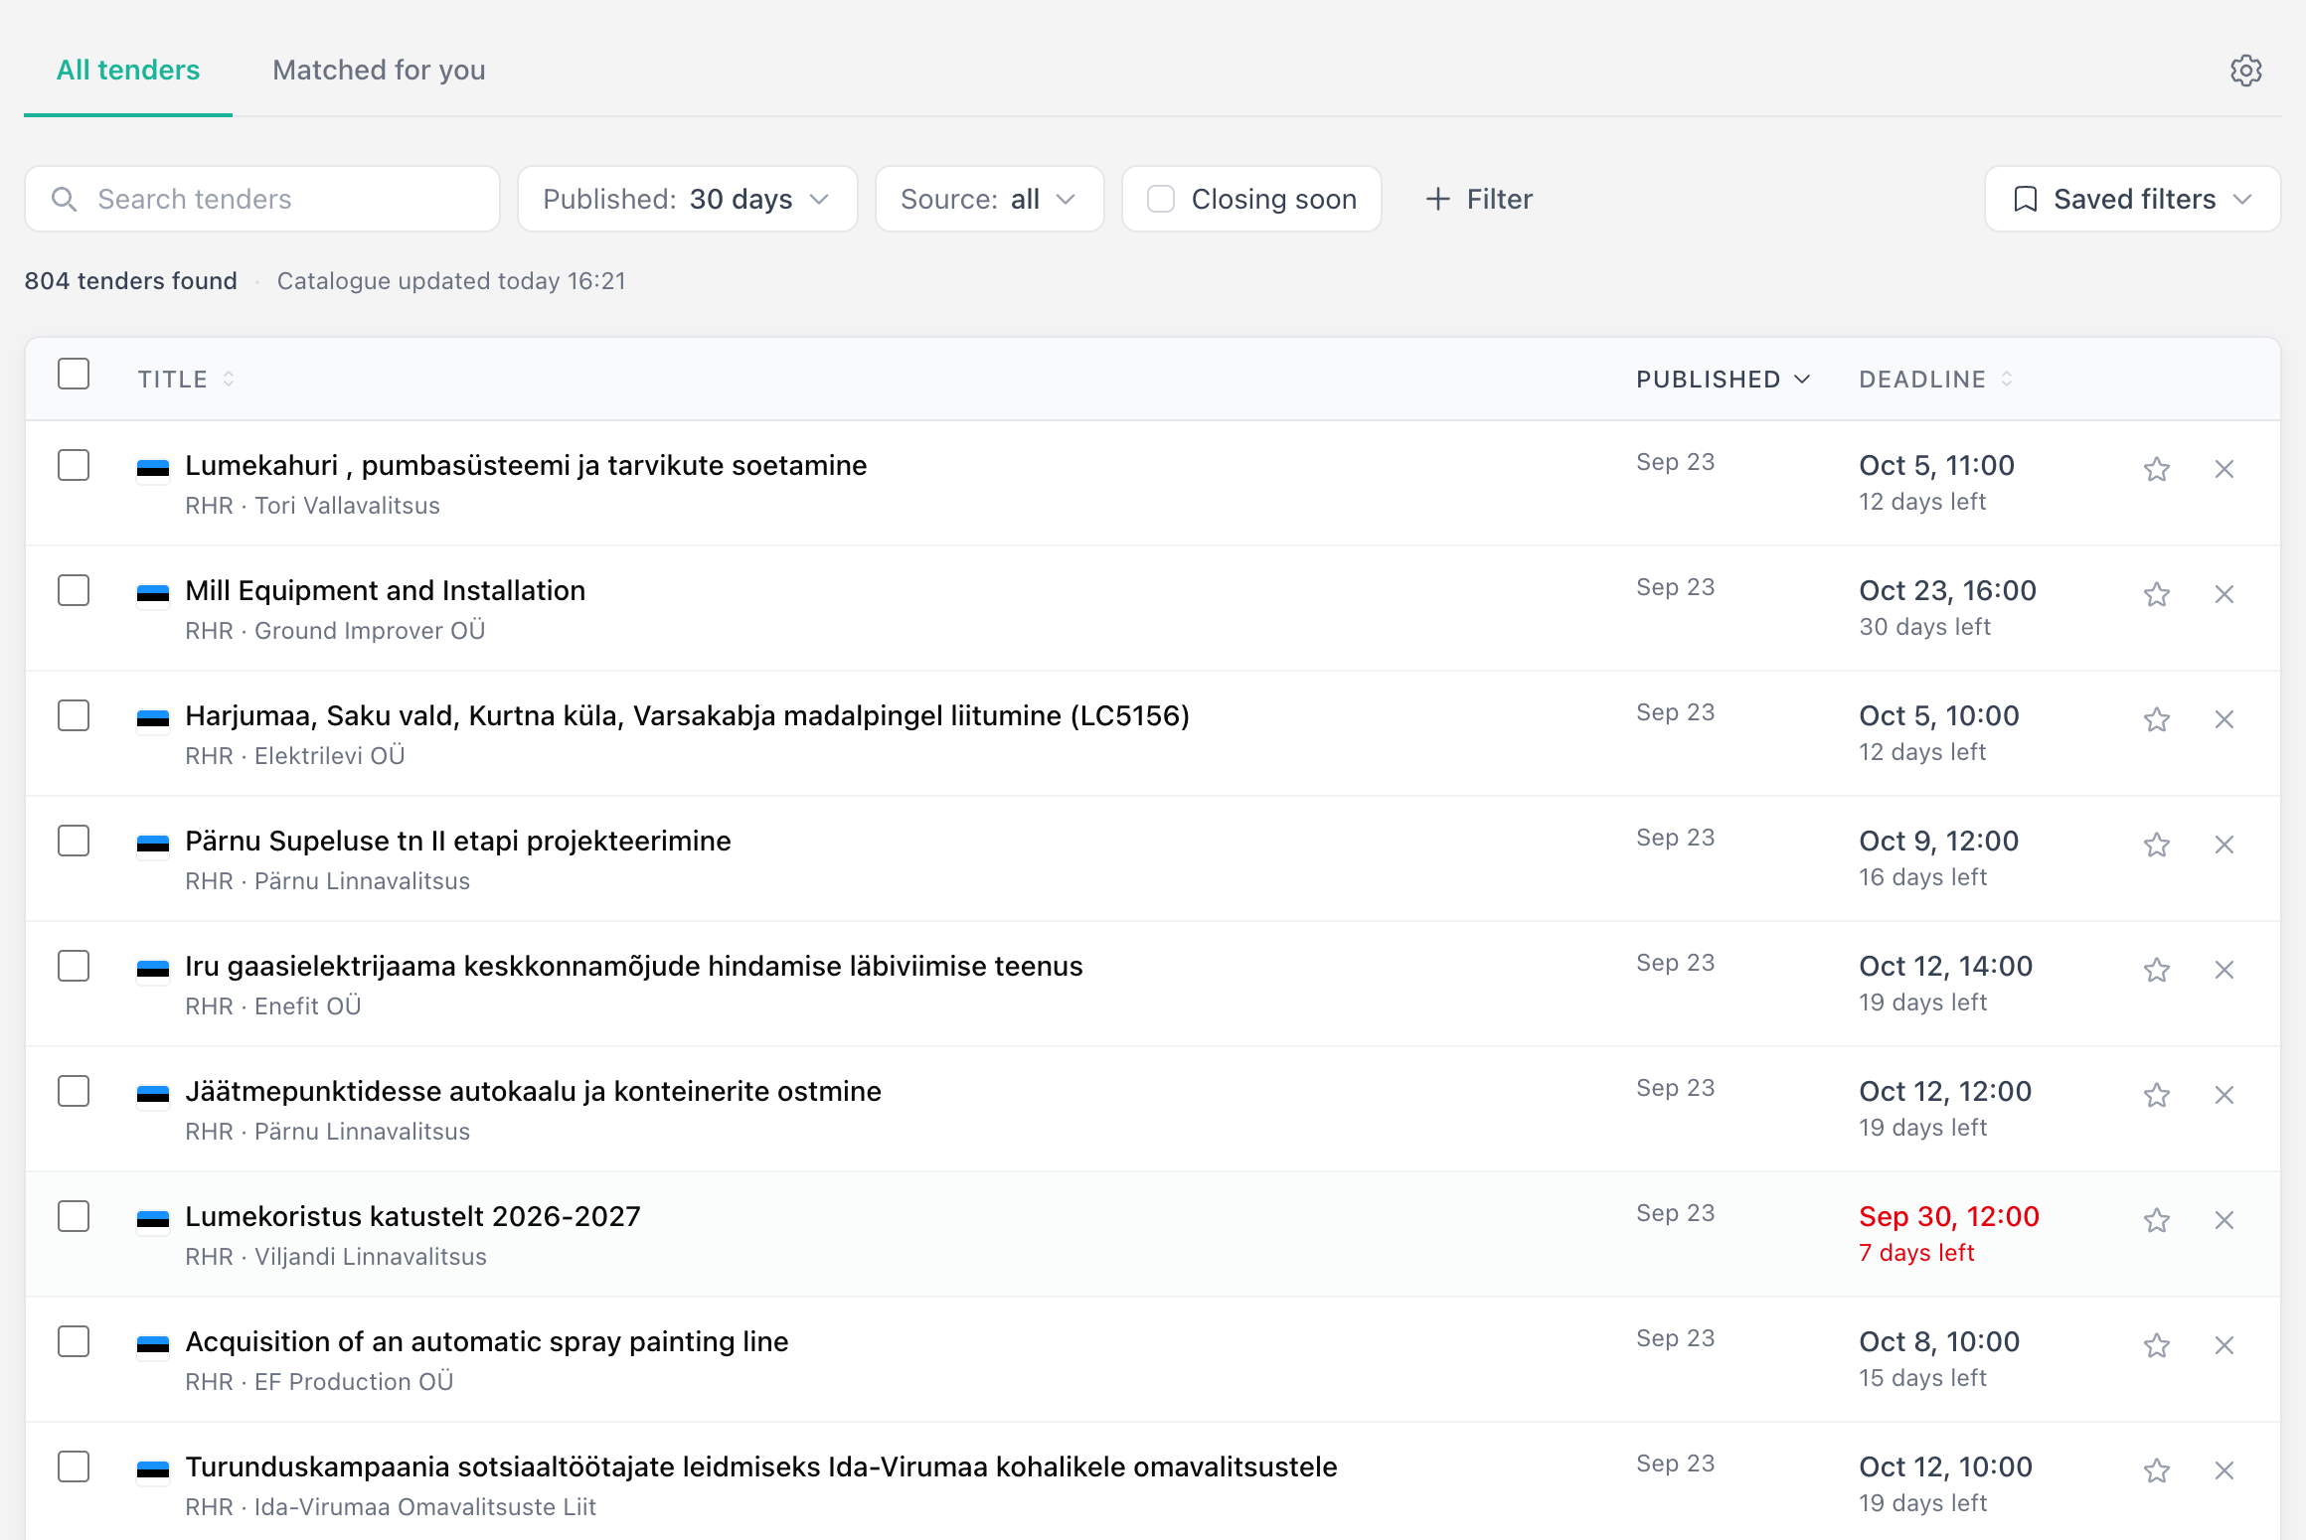Open Mill Equipment and Installation tender
This screenshot has width=2306, height=1540.
tap(385, 590)
